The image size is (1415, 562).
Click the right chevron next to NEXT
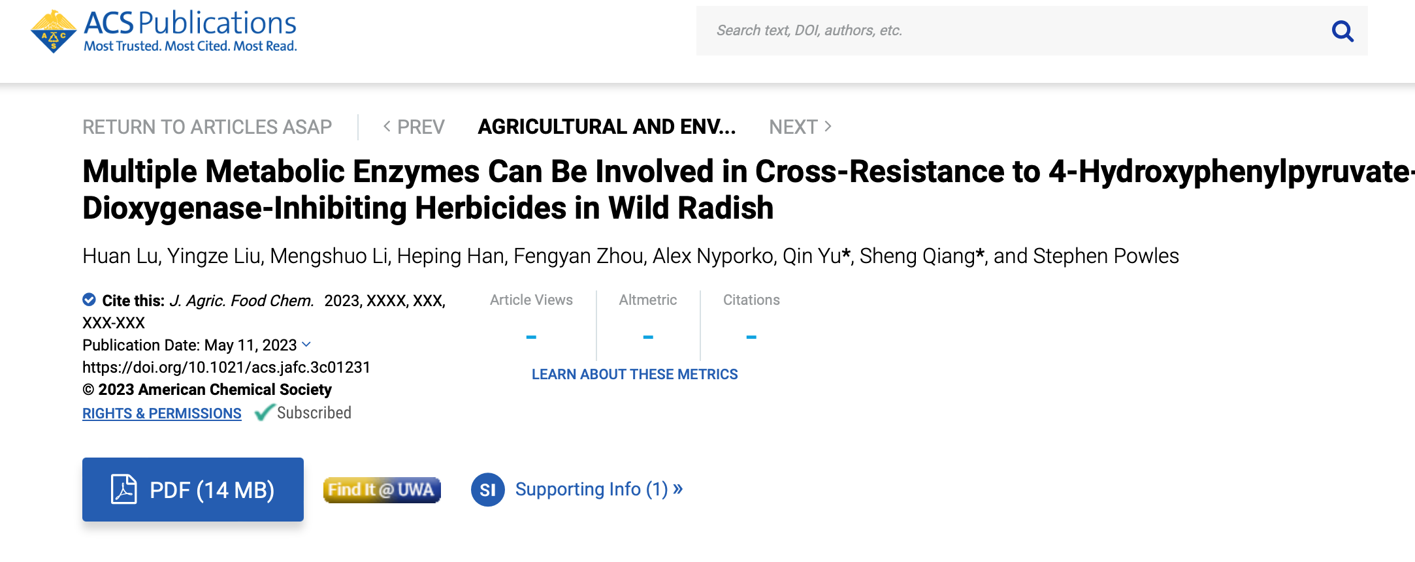point(828,126)
